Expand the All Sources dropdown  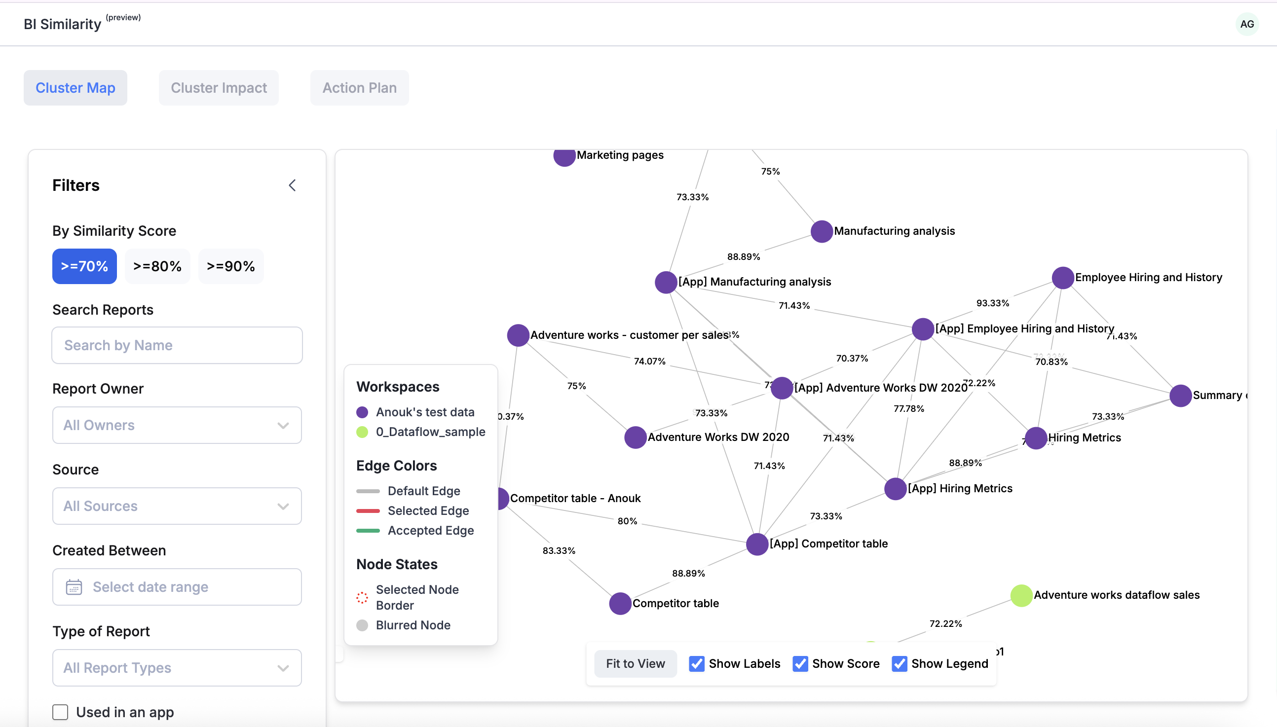177,506
